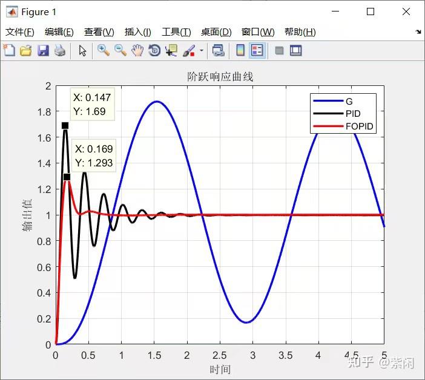Open the 桌面(D) menu
425x380 pixels.
(216, 32)
